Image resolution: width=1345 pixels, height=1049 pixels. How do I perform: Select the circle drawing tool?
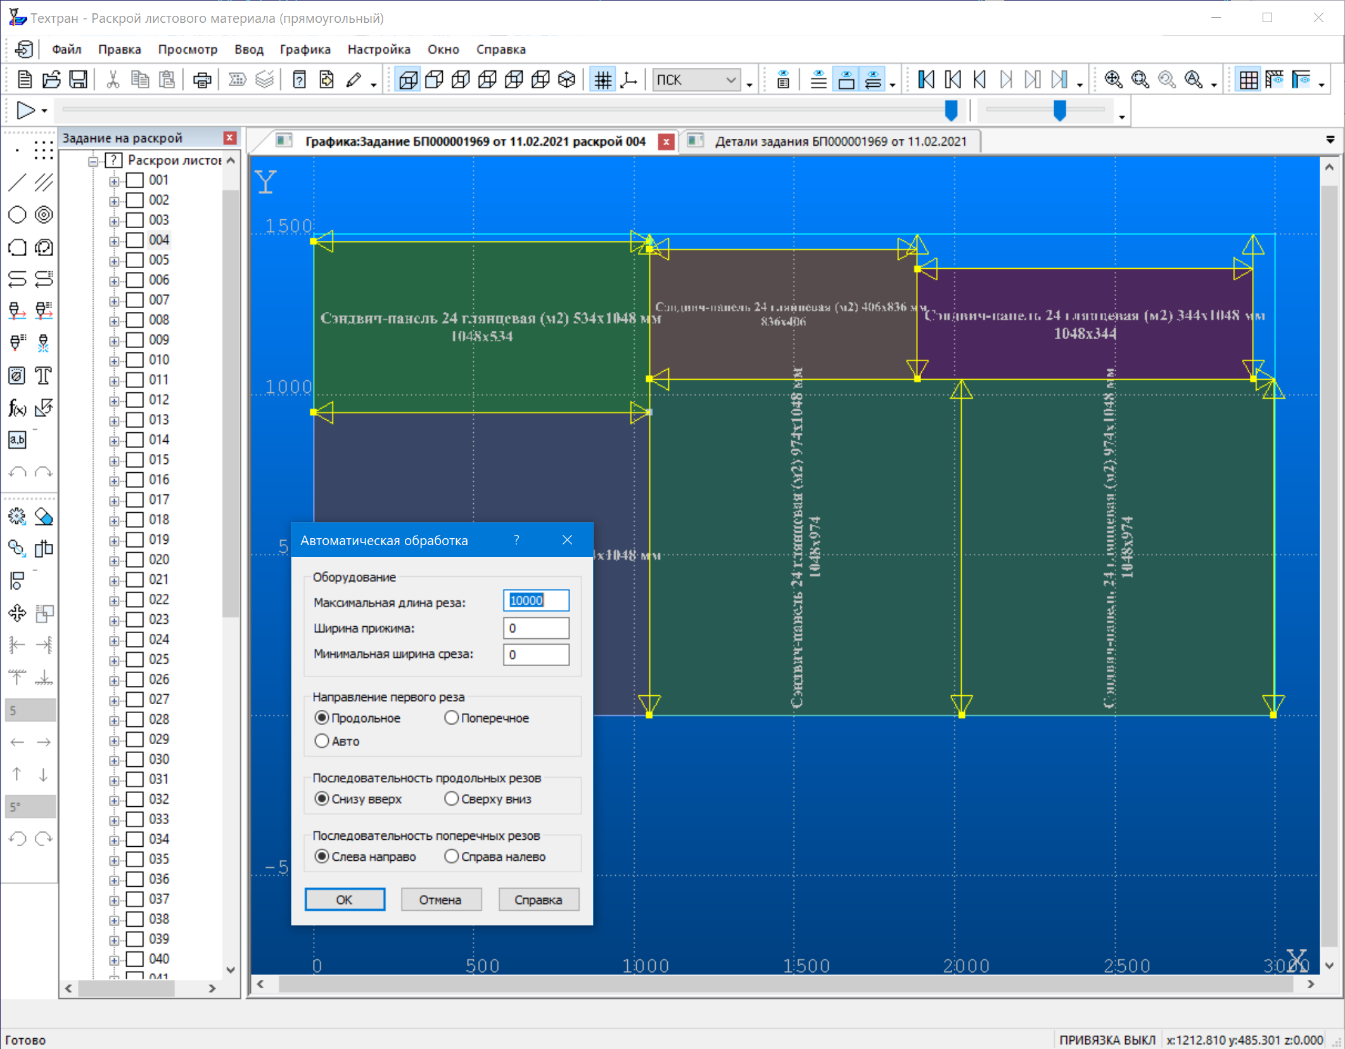pyautogui.click(x=17, y=215)
